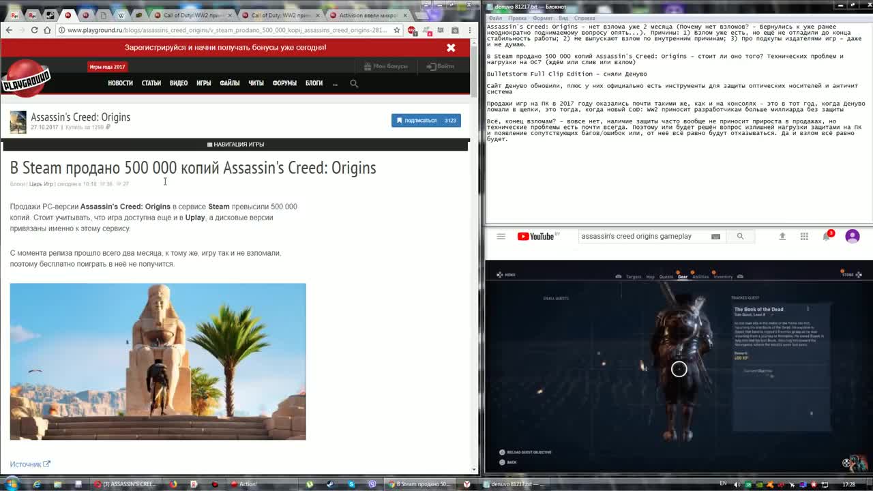Click the 'Подписаться' subscribe button

click(426, 120)
